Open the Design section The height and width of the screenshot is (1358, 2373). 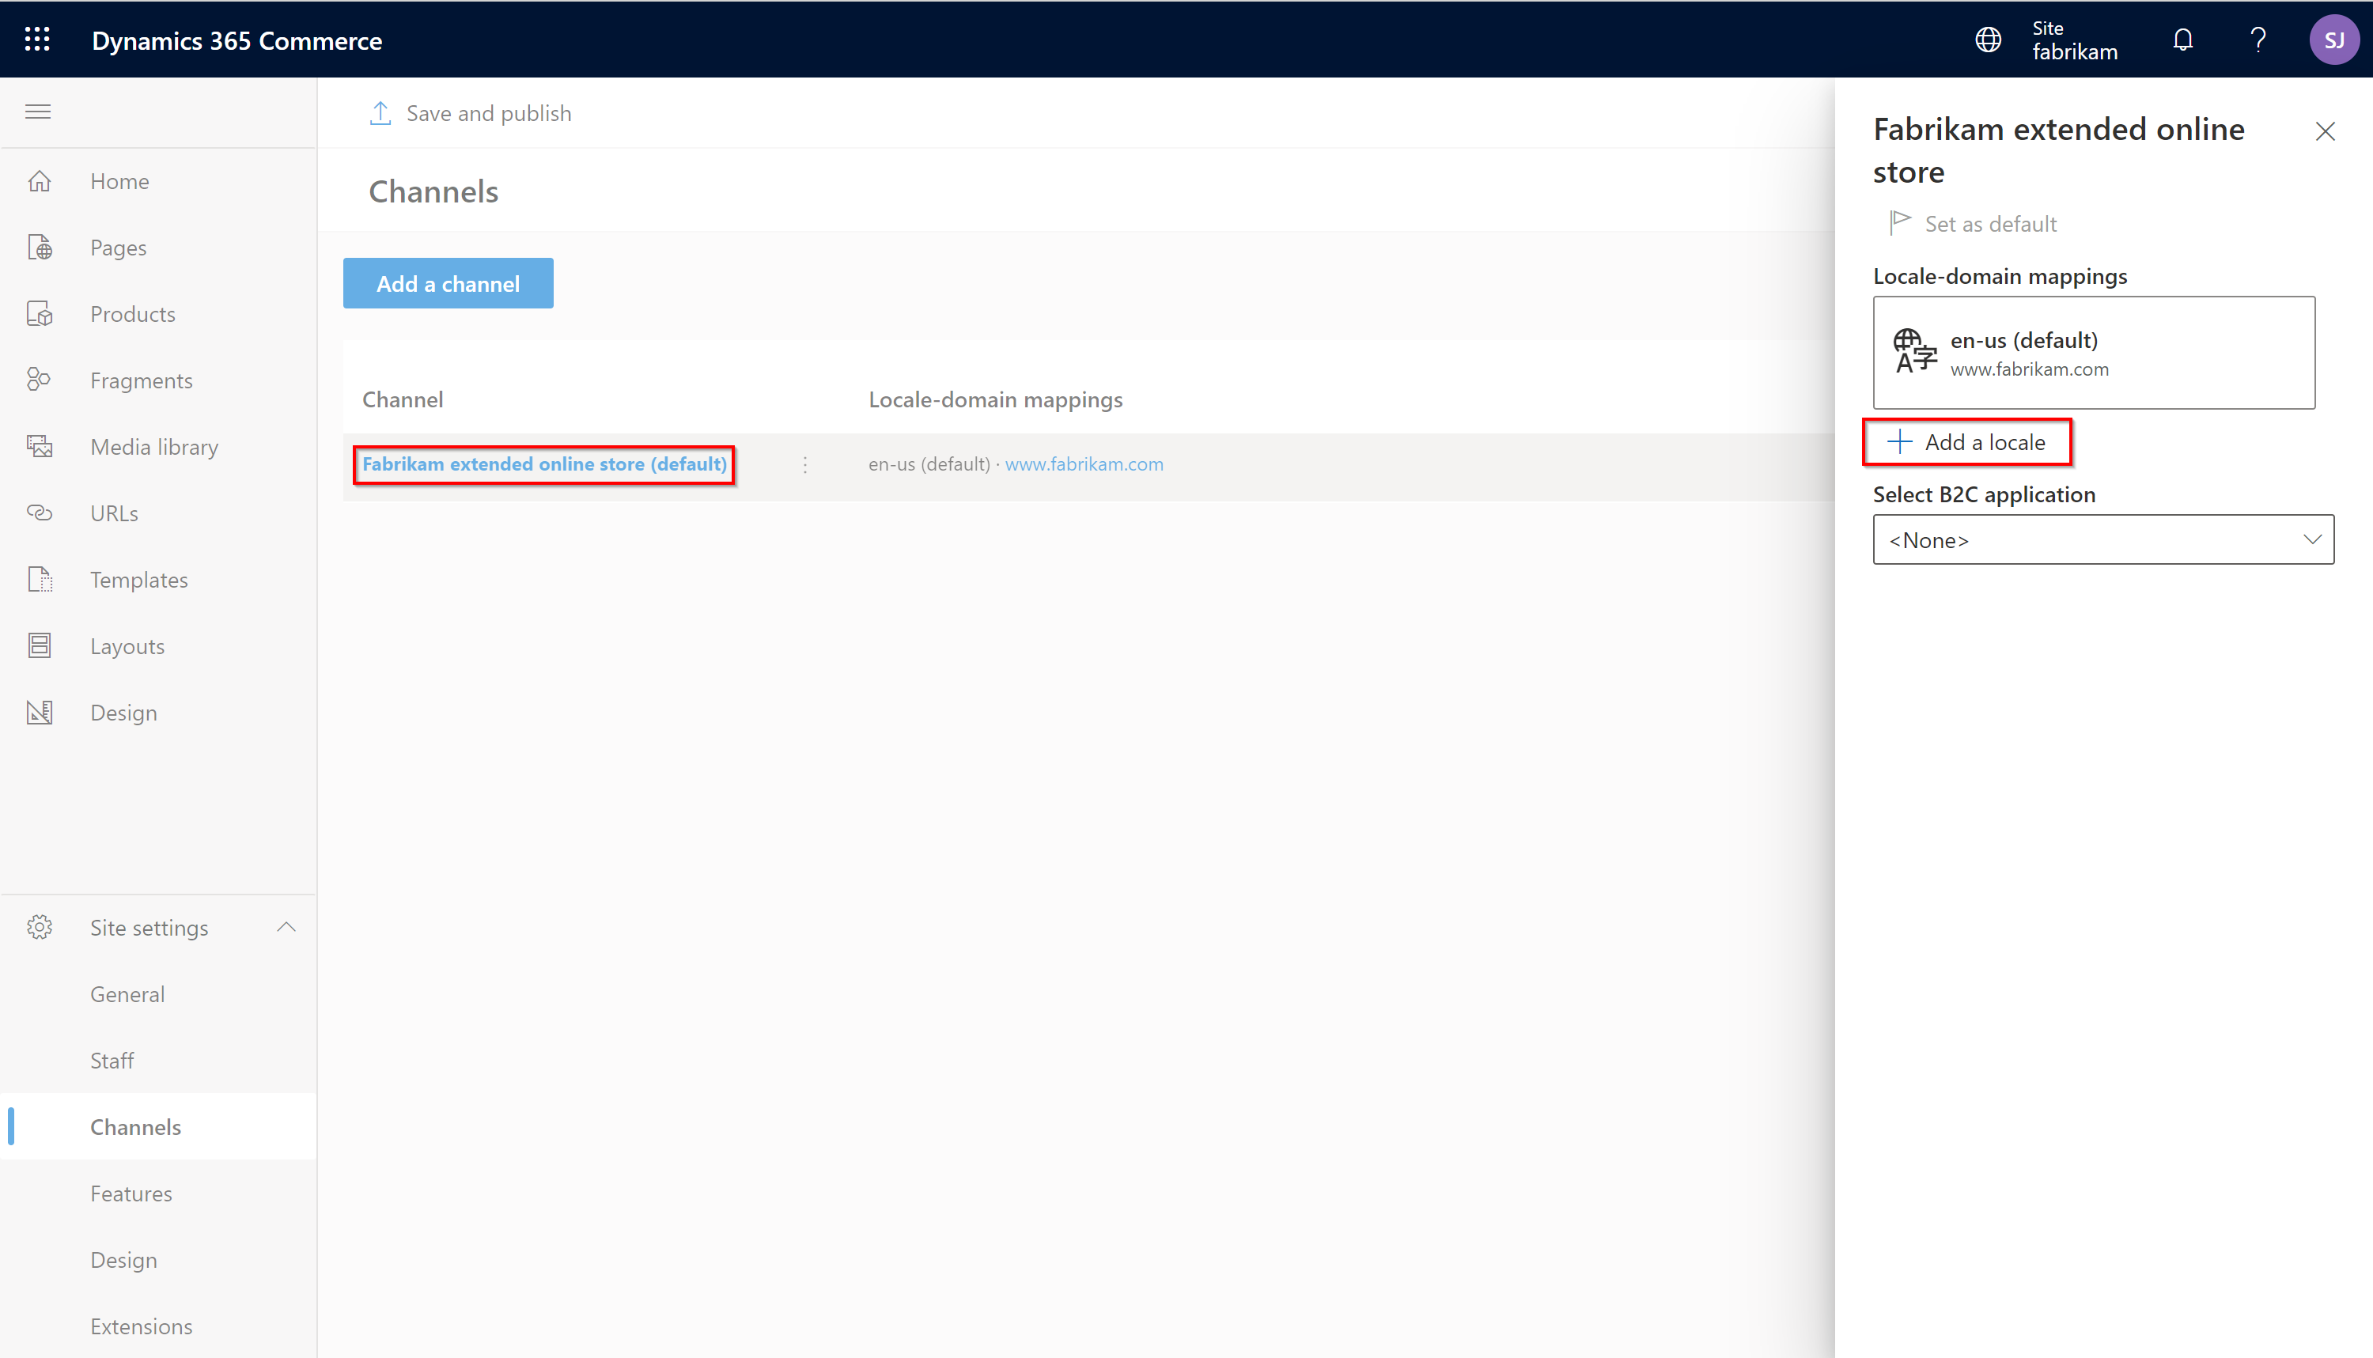[124, 713]
